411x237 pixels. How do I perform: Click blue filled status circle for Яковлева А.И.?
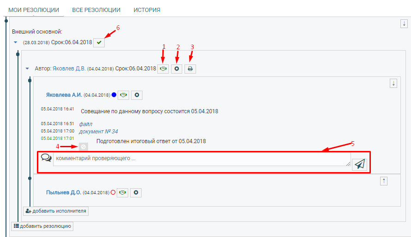tap(113, 95)
